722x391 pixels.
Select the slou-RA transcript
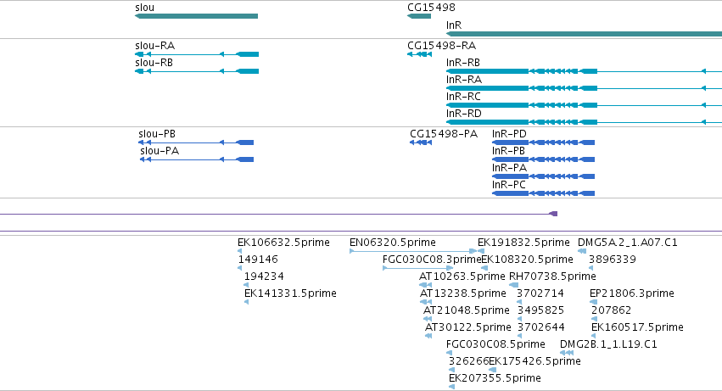click(x=197, y=54)
